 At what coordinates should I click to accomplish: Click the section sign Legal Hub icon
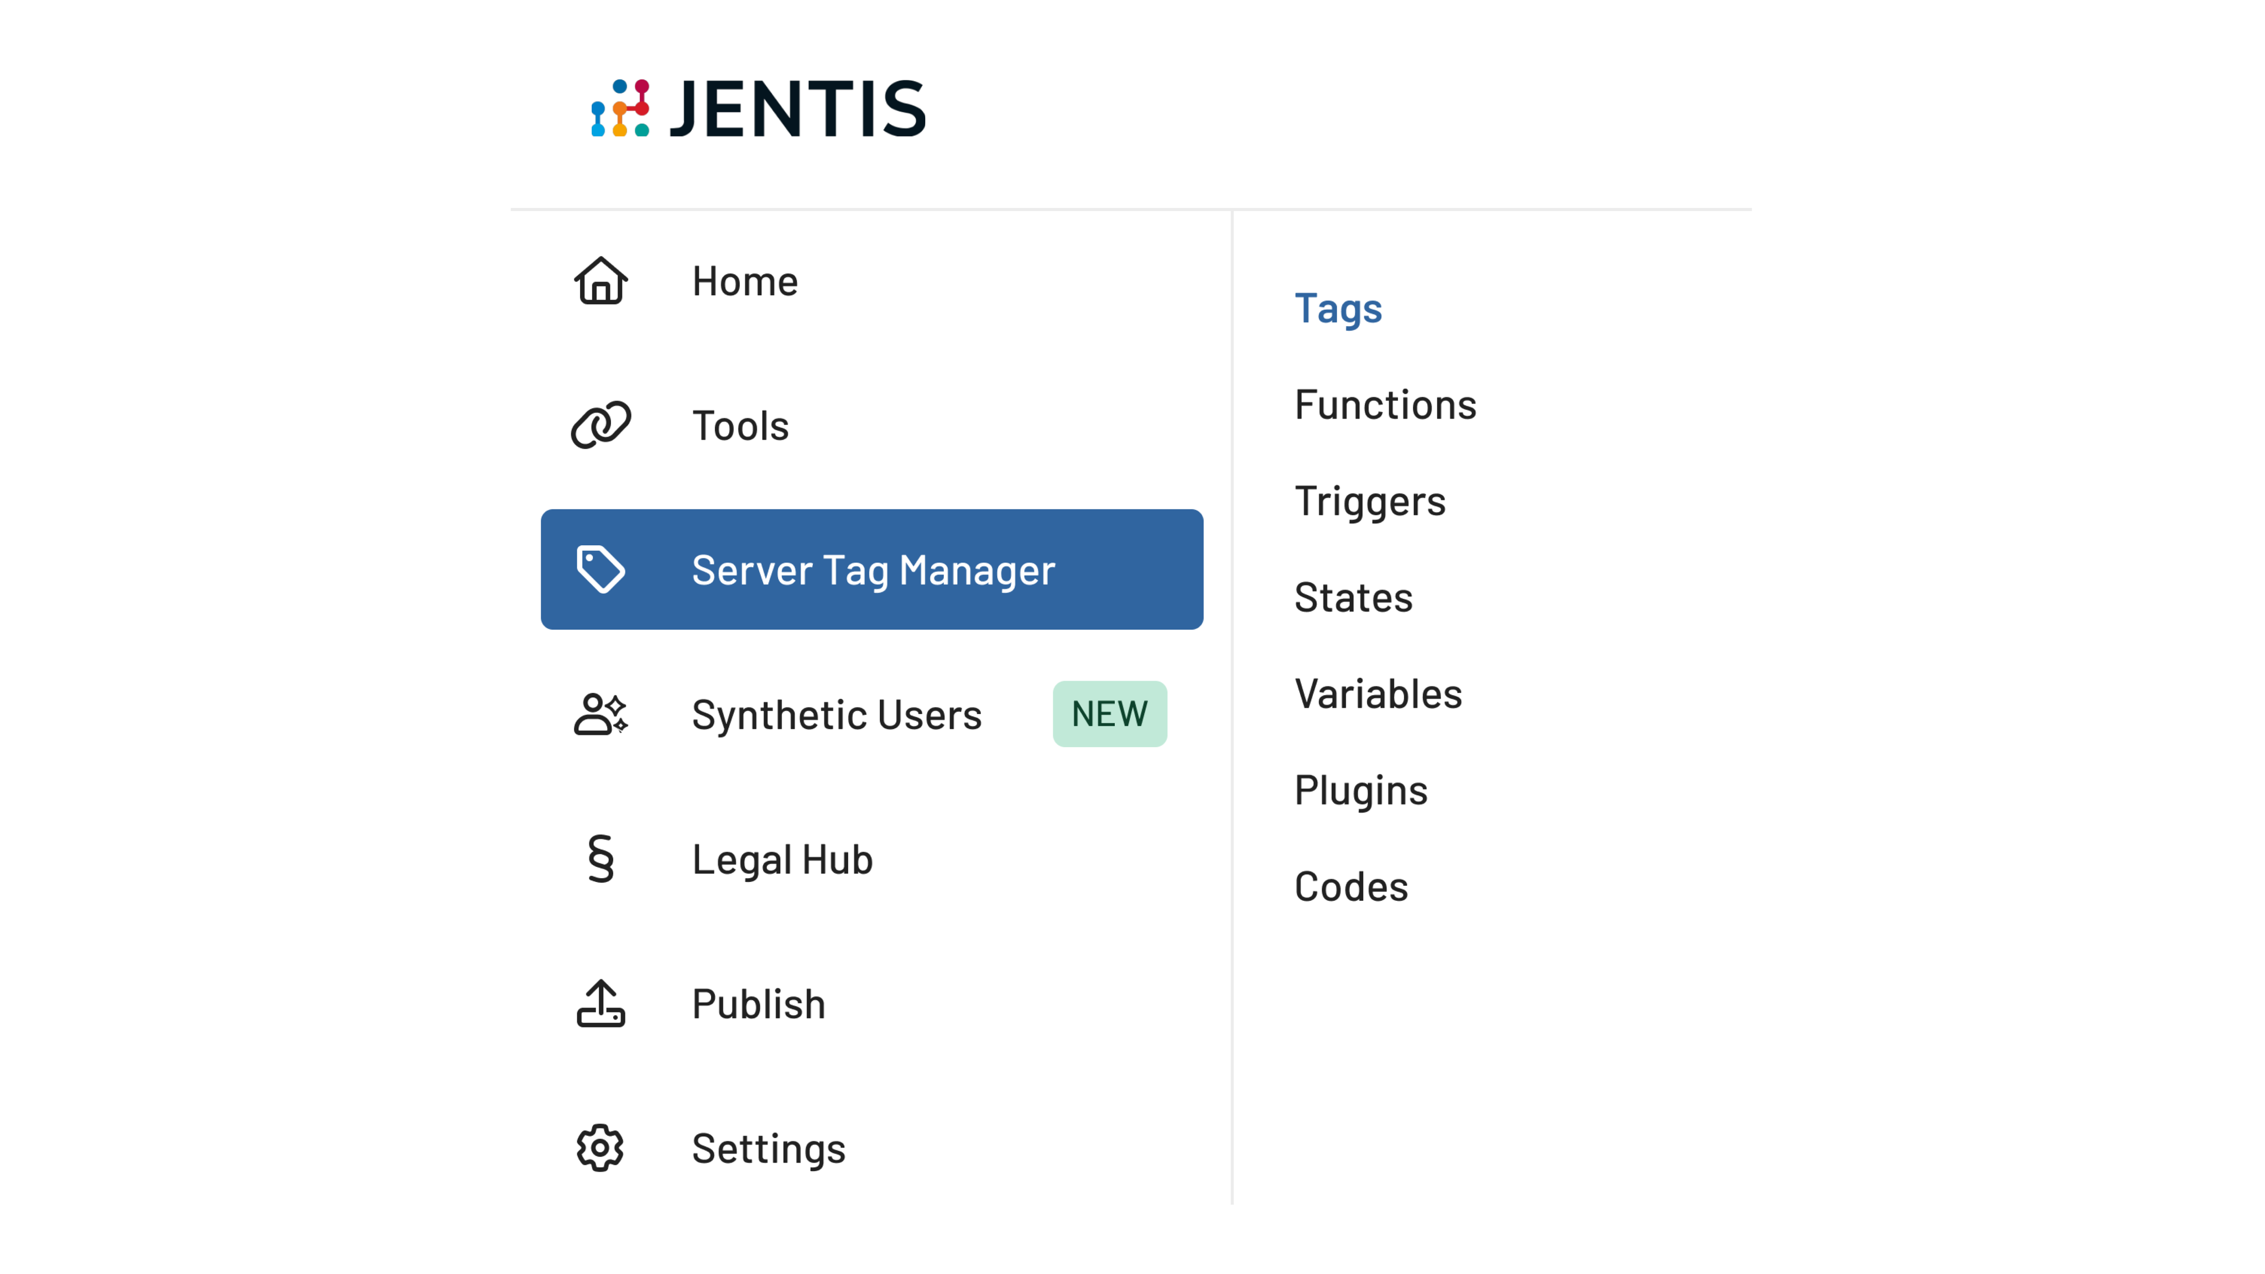(601, 858)
